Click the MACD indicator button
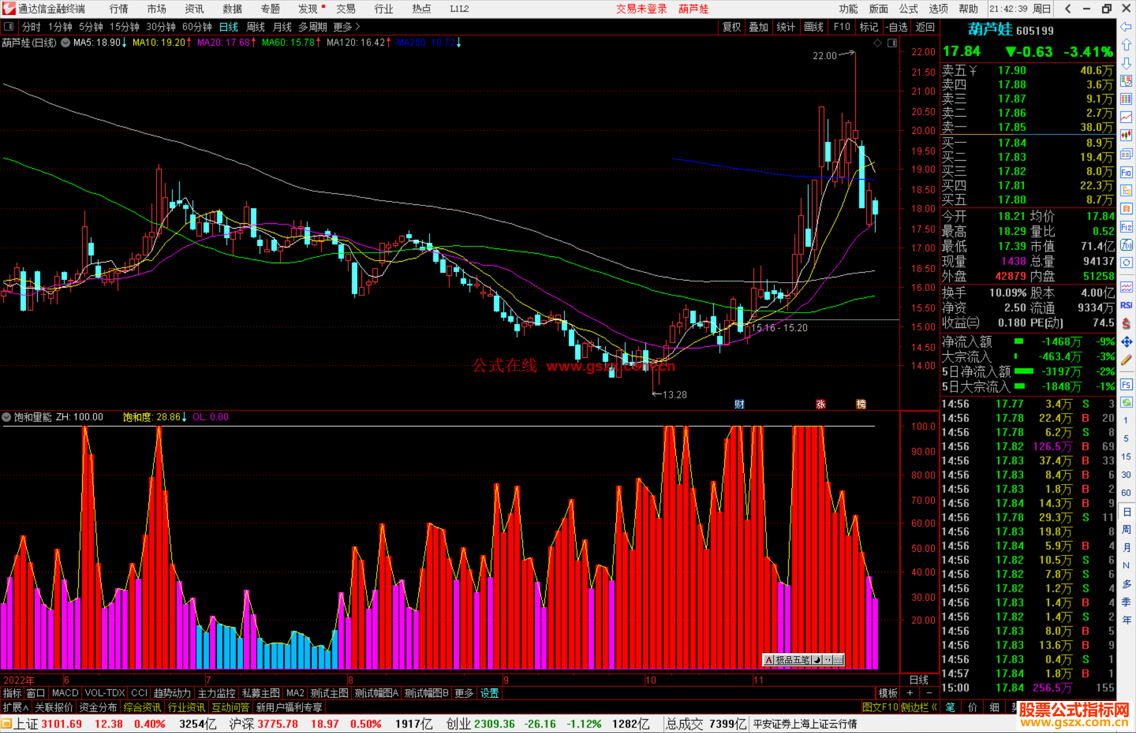This screenshot has width=1136, height=733. coord(65,693)
